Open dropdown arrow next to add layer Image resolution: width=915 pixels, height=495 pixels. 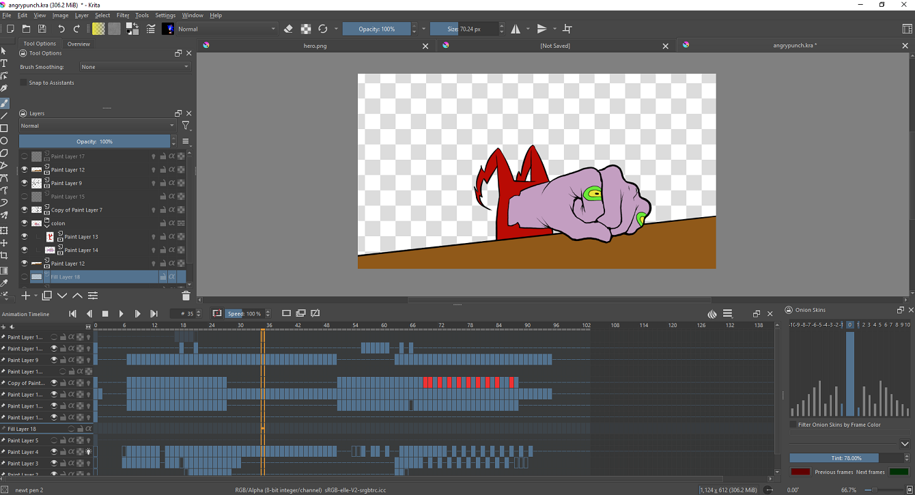tap(36, 296)
